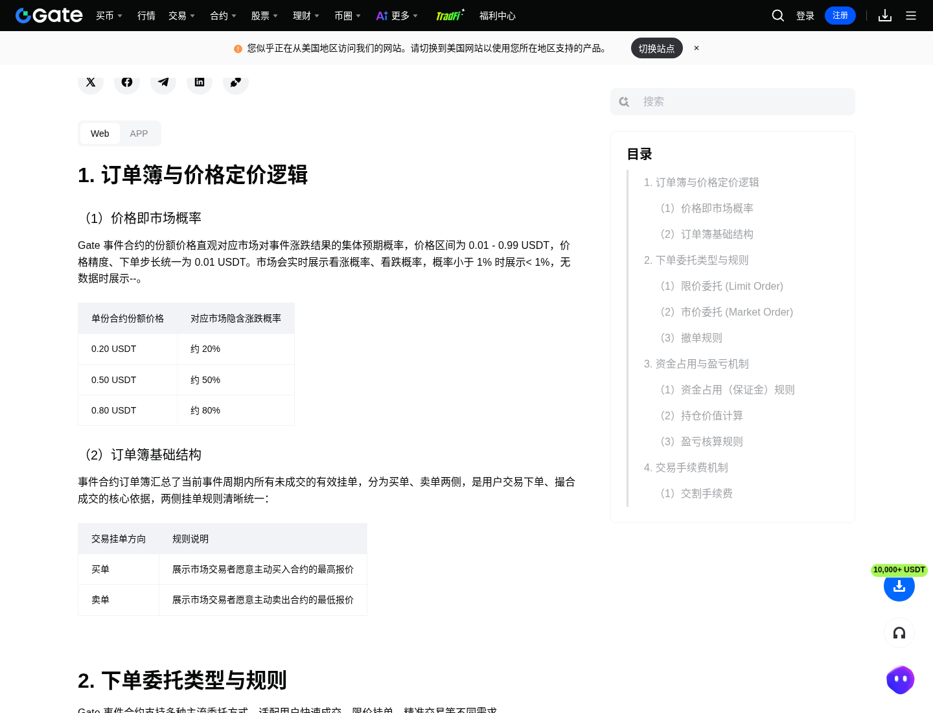This screenshot has width=933, height=713.
Task: Click the 买单 table cell
Action: pos(119,569)
